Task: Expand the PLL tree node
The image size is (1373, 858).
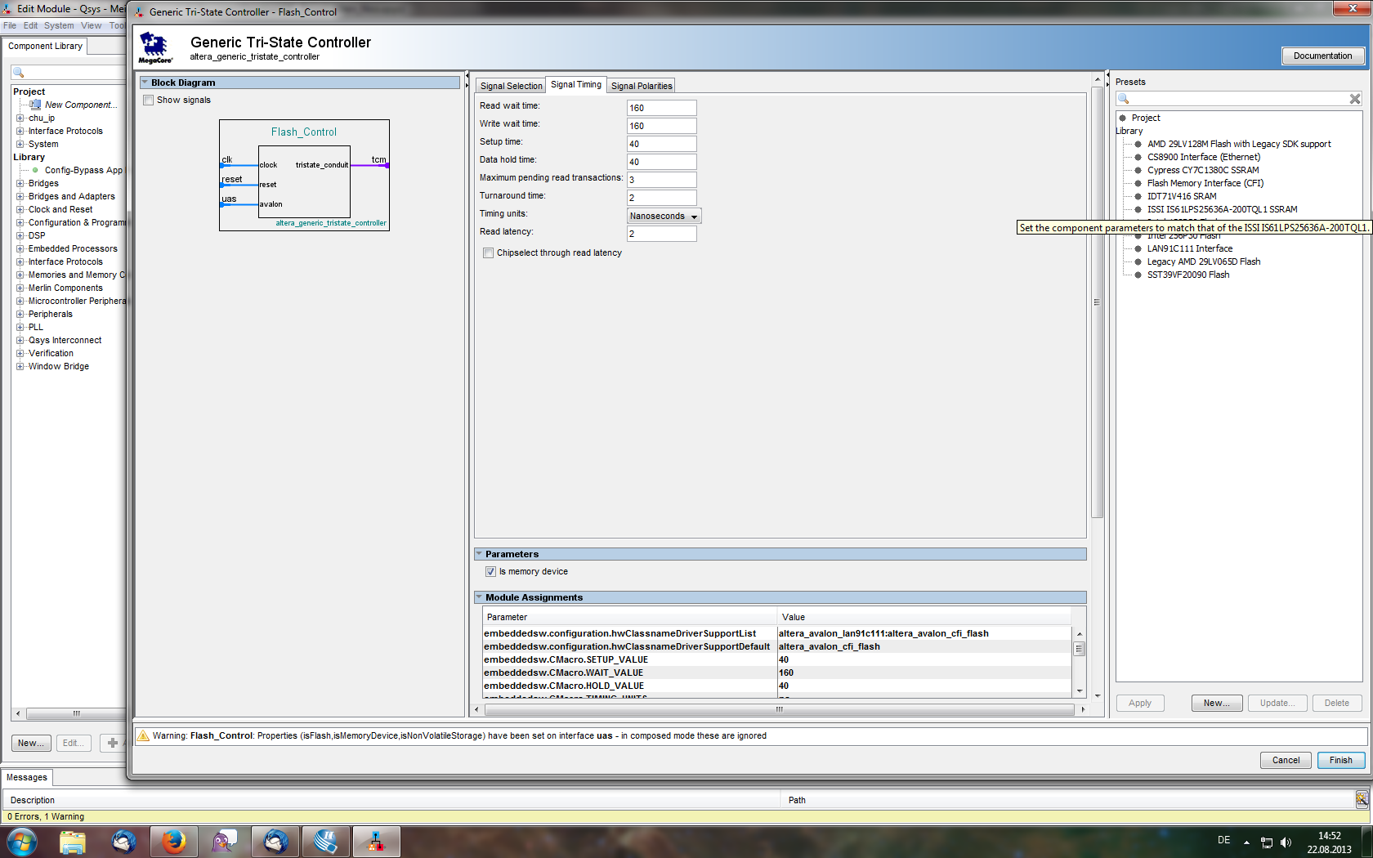Action: pyautogui.click(x=20, y=327)
